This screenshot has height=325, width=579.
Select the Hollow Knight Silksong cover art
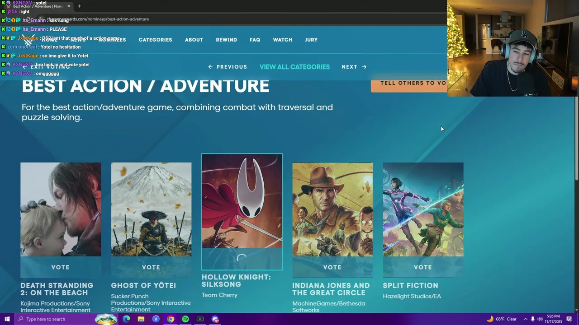242,201
